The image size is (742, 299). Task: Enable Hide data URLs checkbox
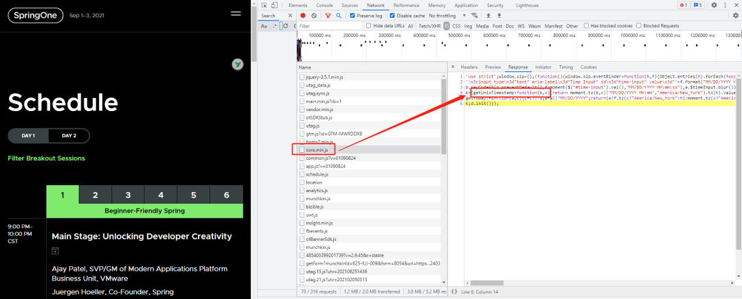[x=369, y=25]
